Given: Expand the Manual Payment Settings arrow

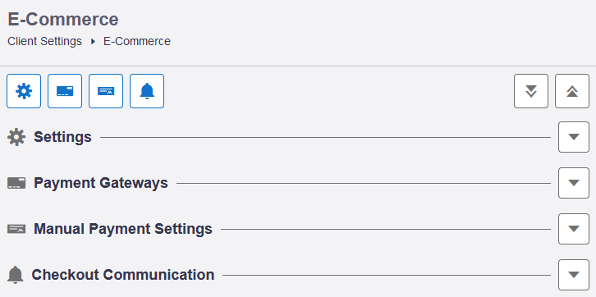Looking at the screenshot, I should [x=574, y=229].
